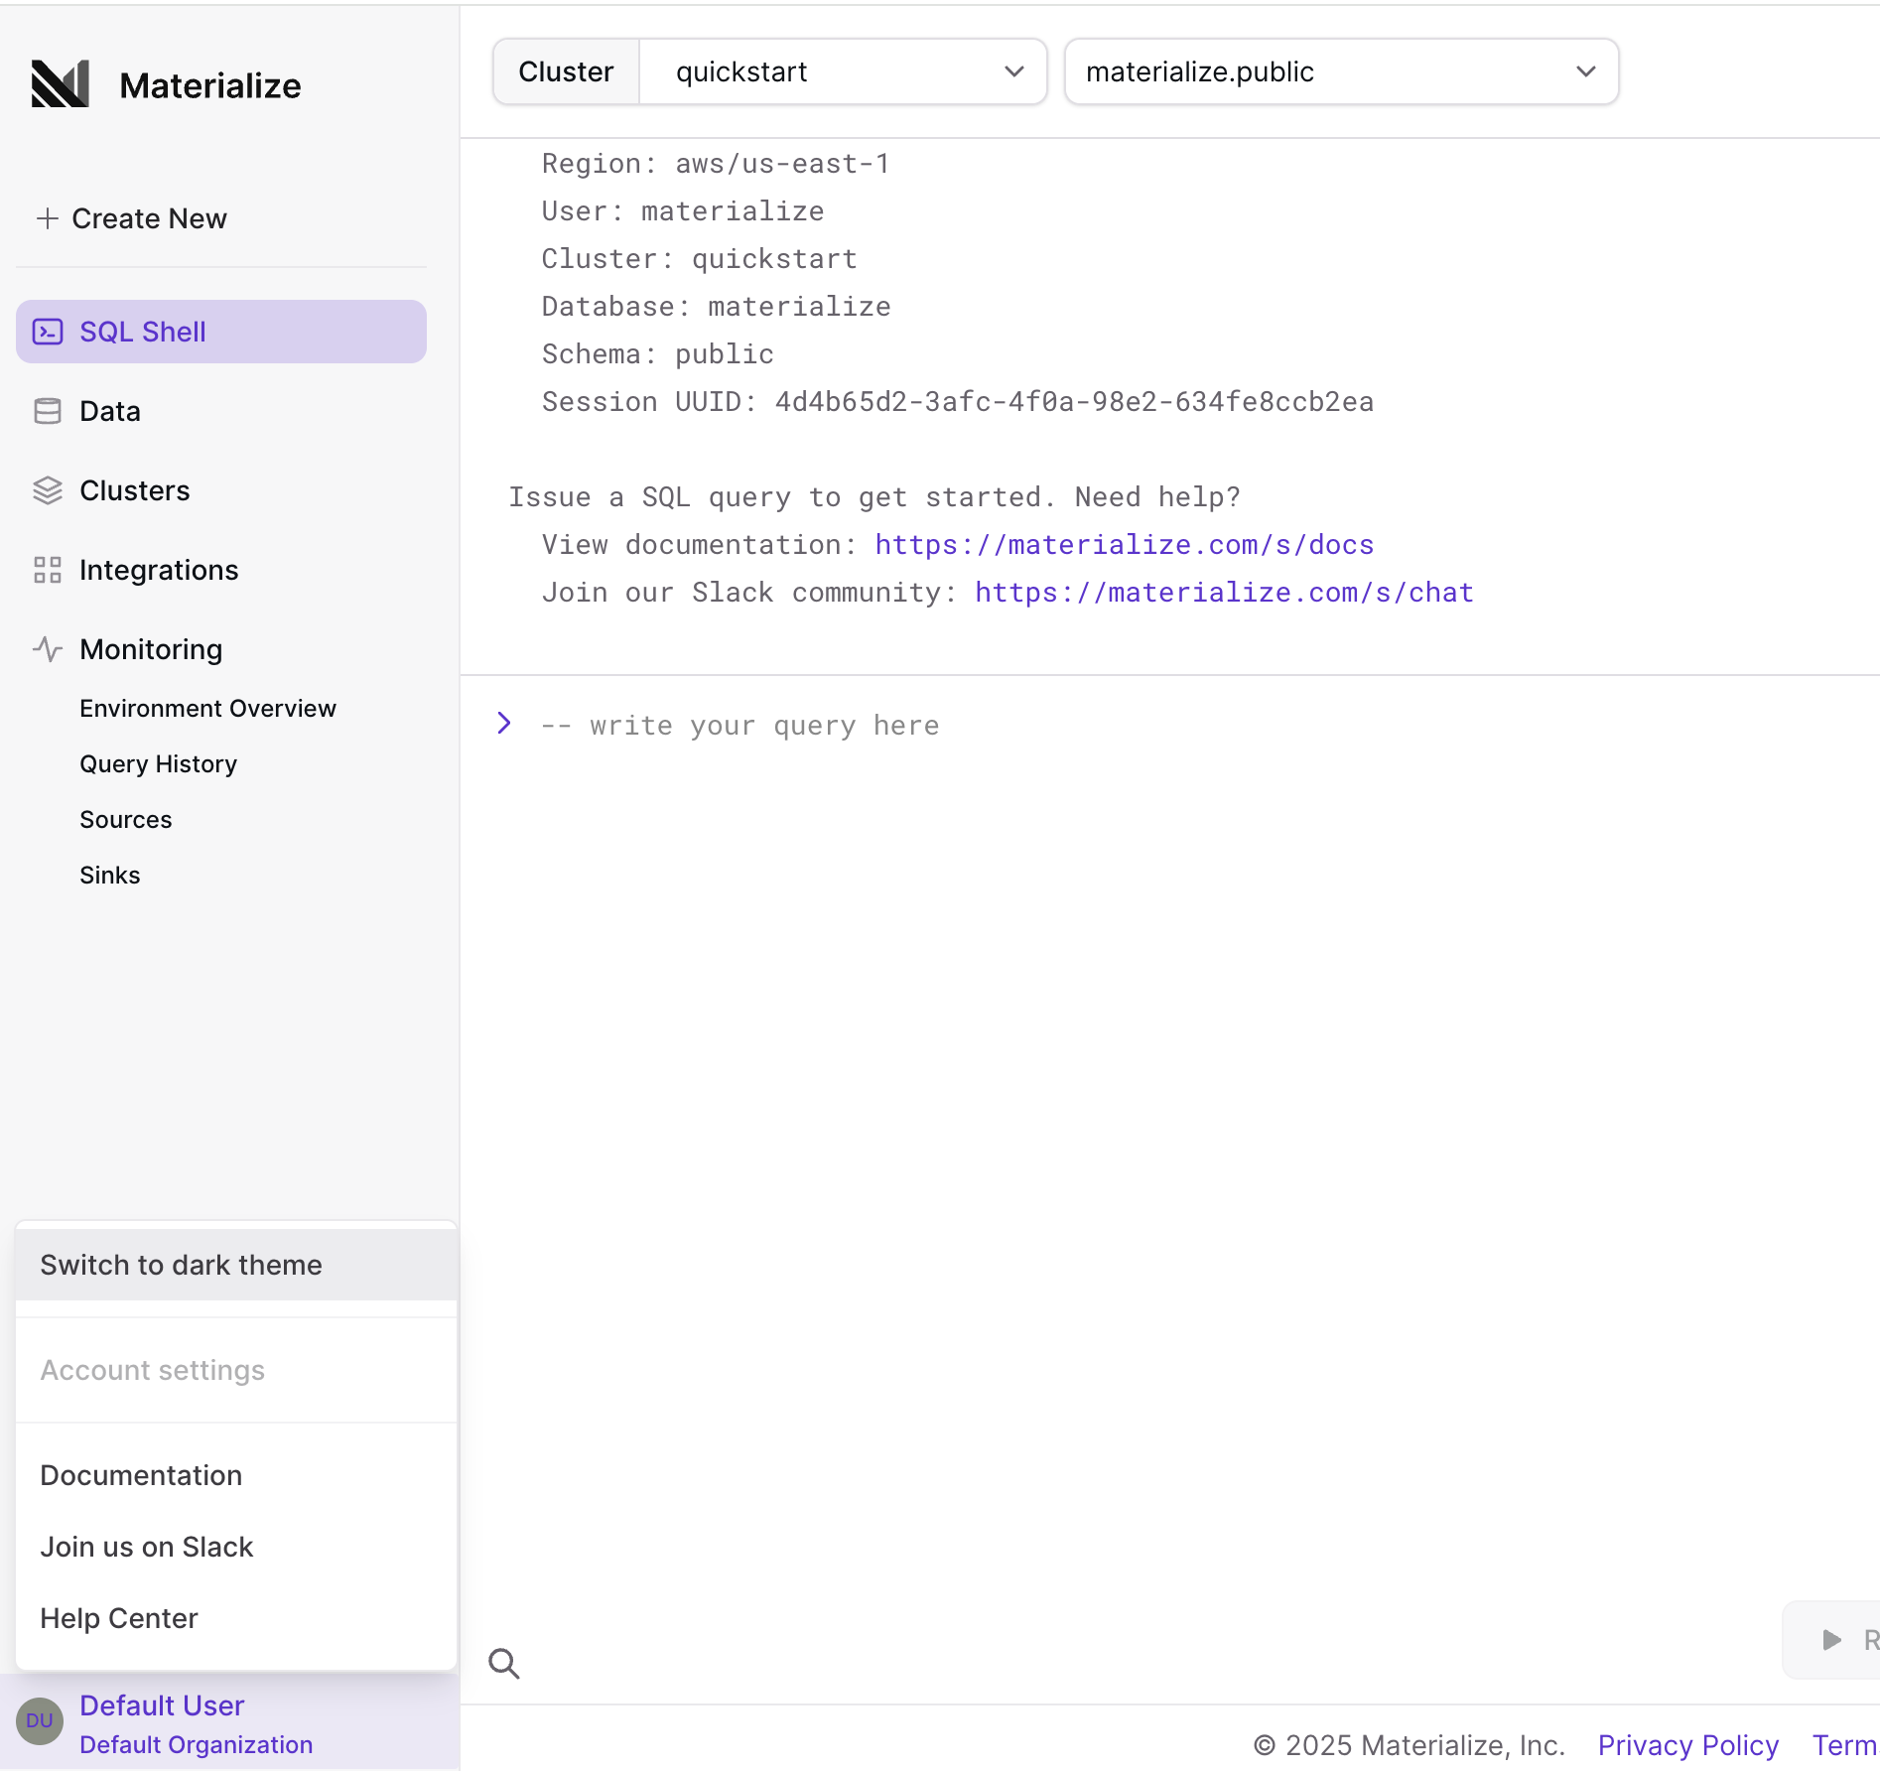The width and height of the screenshot is (1880, 1771).
Task: Select the Data icon in the sidebar
Action: (47, 410)
